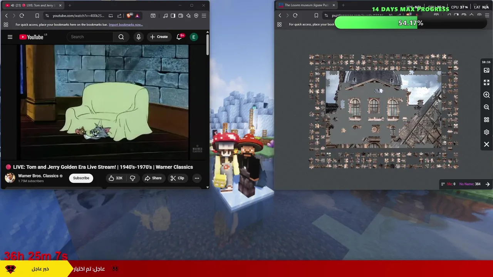This screenshot has height=277, width=493.
Task: Open the music note playlist icon in toolbar
Action: pos(165,16)
